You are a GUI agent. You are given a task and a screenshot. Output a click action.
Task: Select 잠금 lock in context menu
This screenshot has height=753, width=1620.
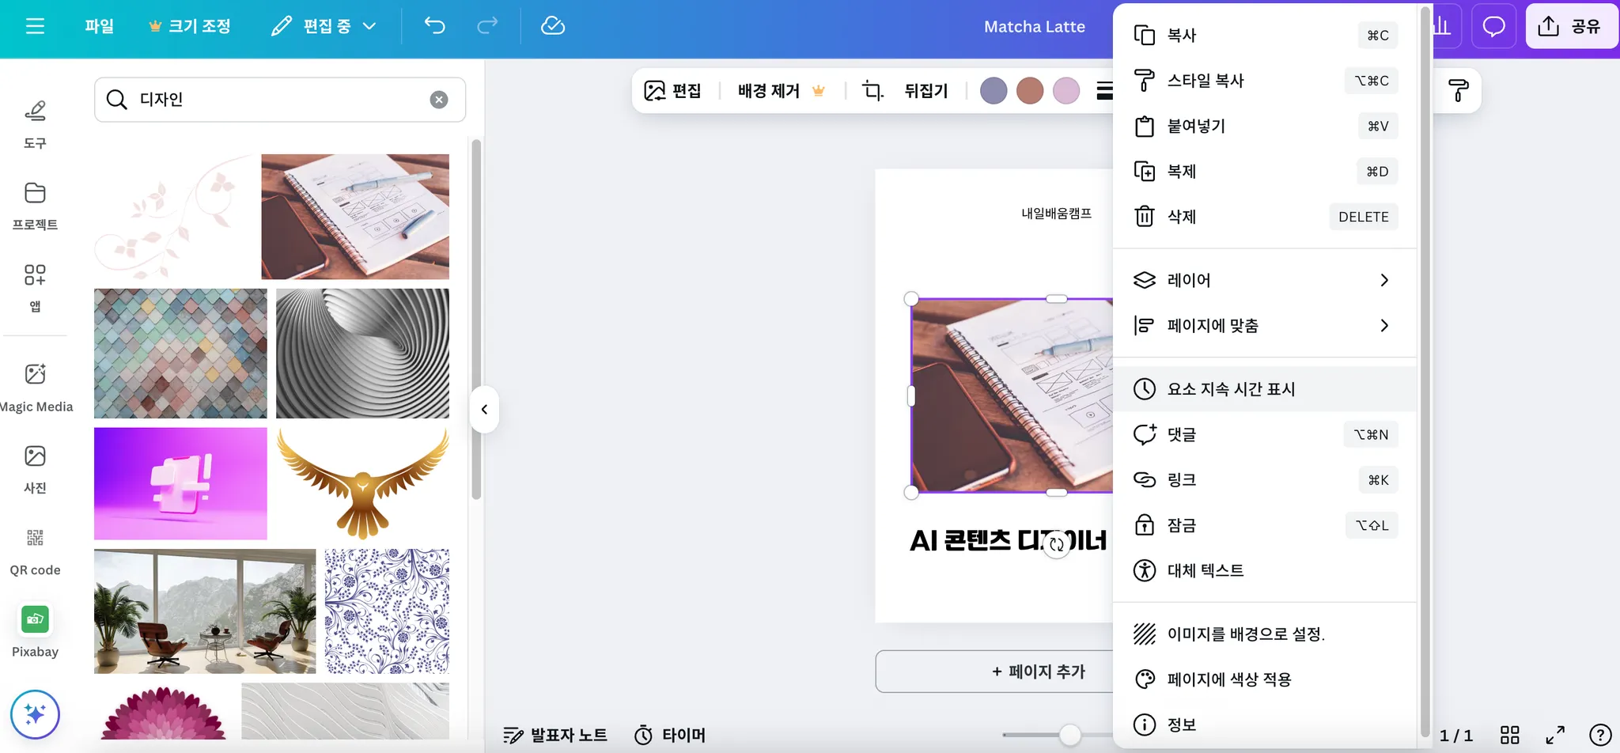click(x=1264, y=525)
